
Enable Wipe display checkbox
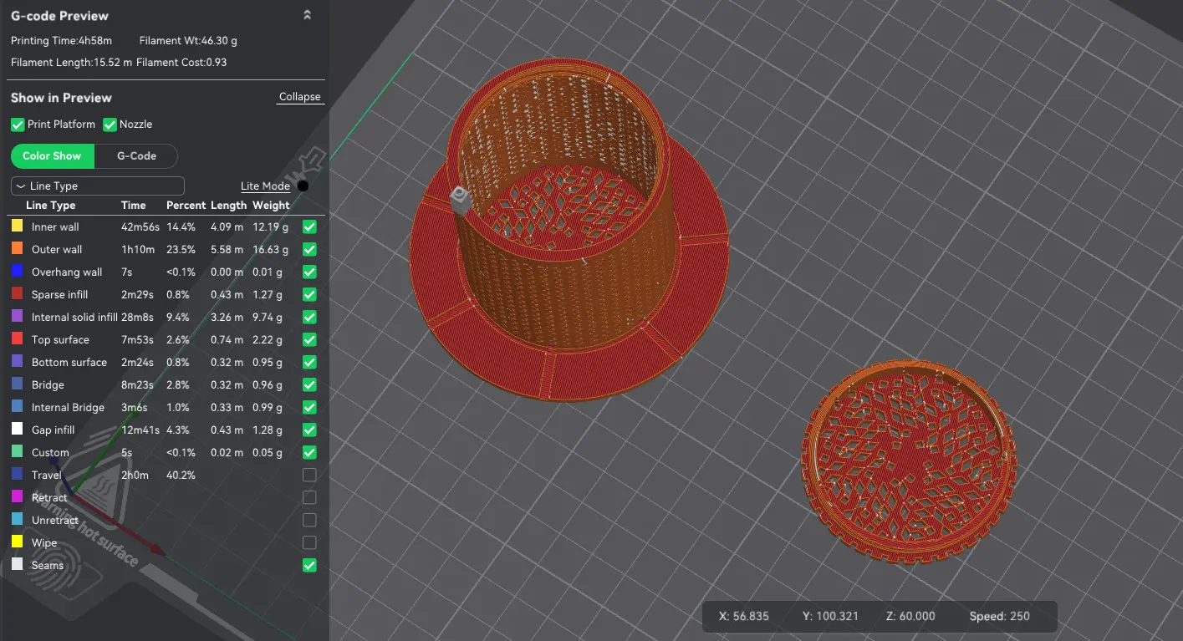(x=309, y=543)
